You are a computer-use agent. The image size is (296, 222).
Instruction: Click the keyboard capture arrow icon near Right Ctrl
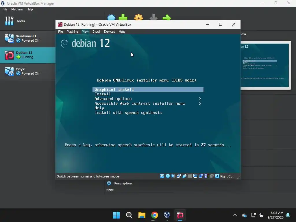[x=217, y=176]
